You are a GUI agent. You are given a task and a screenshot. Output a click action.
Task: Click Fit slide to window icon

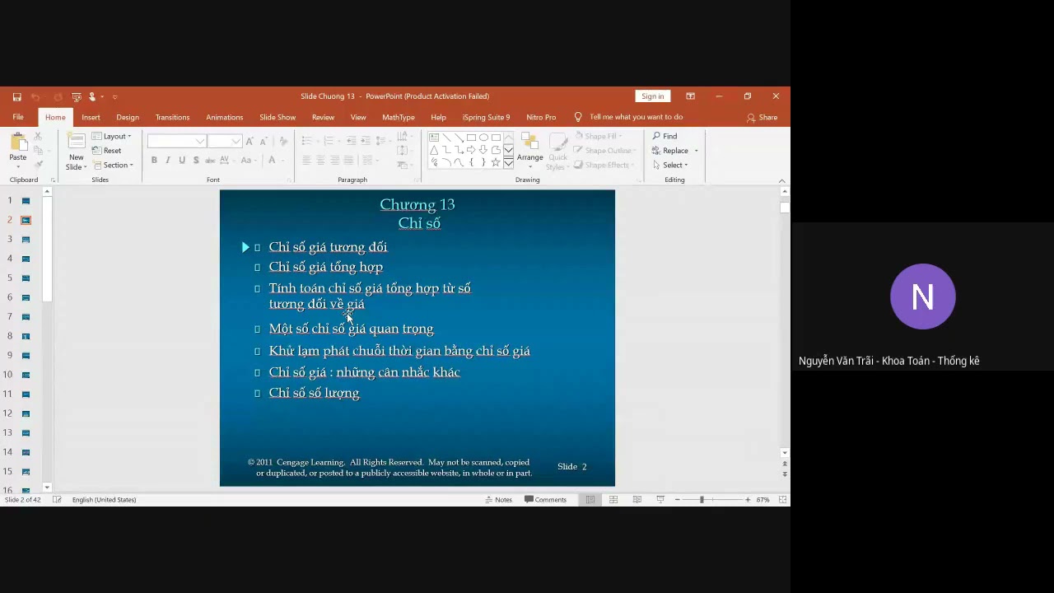[x=782, y=500]
